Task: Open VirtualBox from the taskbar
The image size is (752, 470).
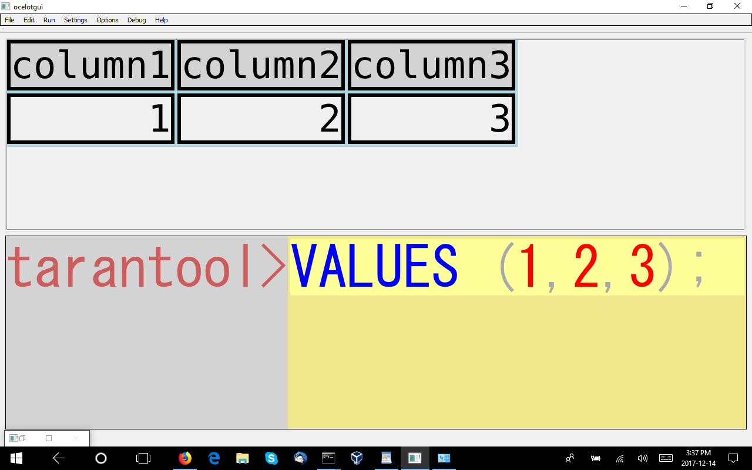Action: [357, 458]
